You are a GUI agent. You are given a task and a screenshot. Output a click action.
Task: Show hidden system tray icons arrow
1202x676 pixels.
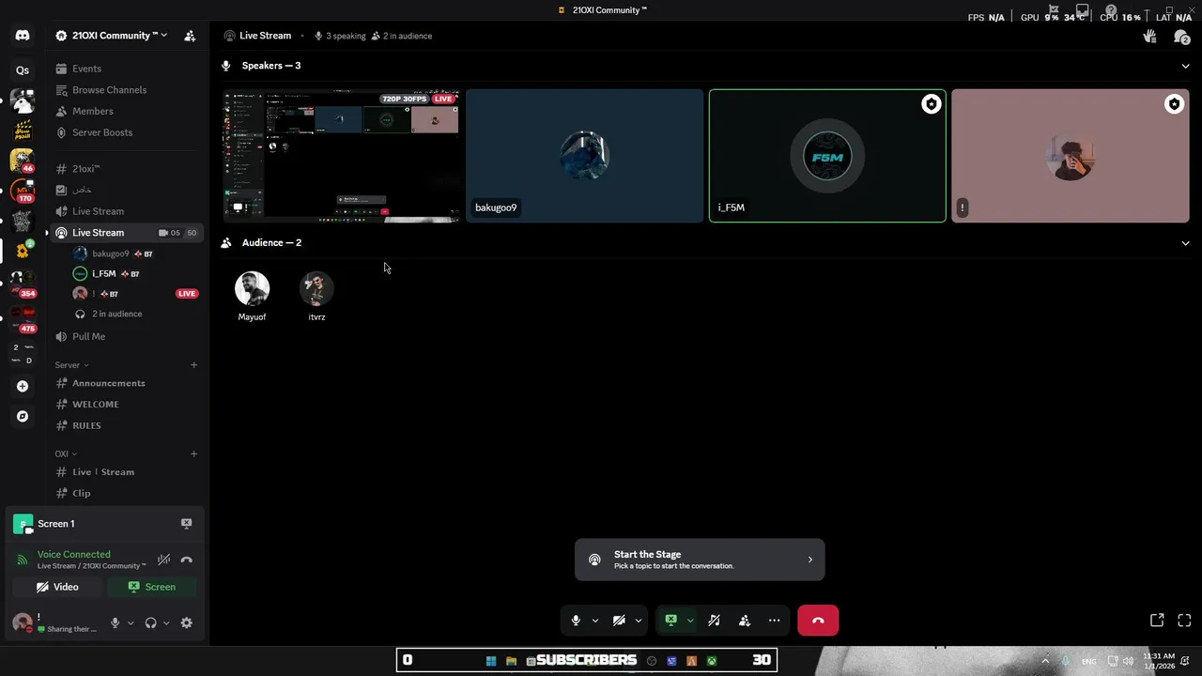tap(1045, 661)
